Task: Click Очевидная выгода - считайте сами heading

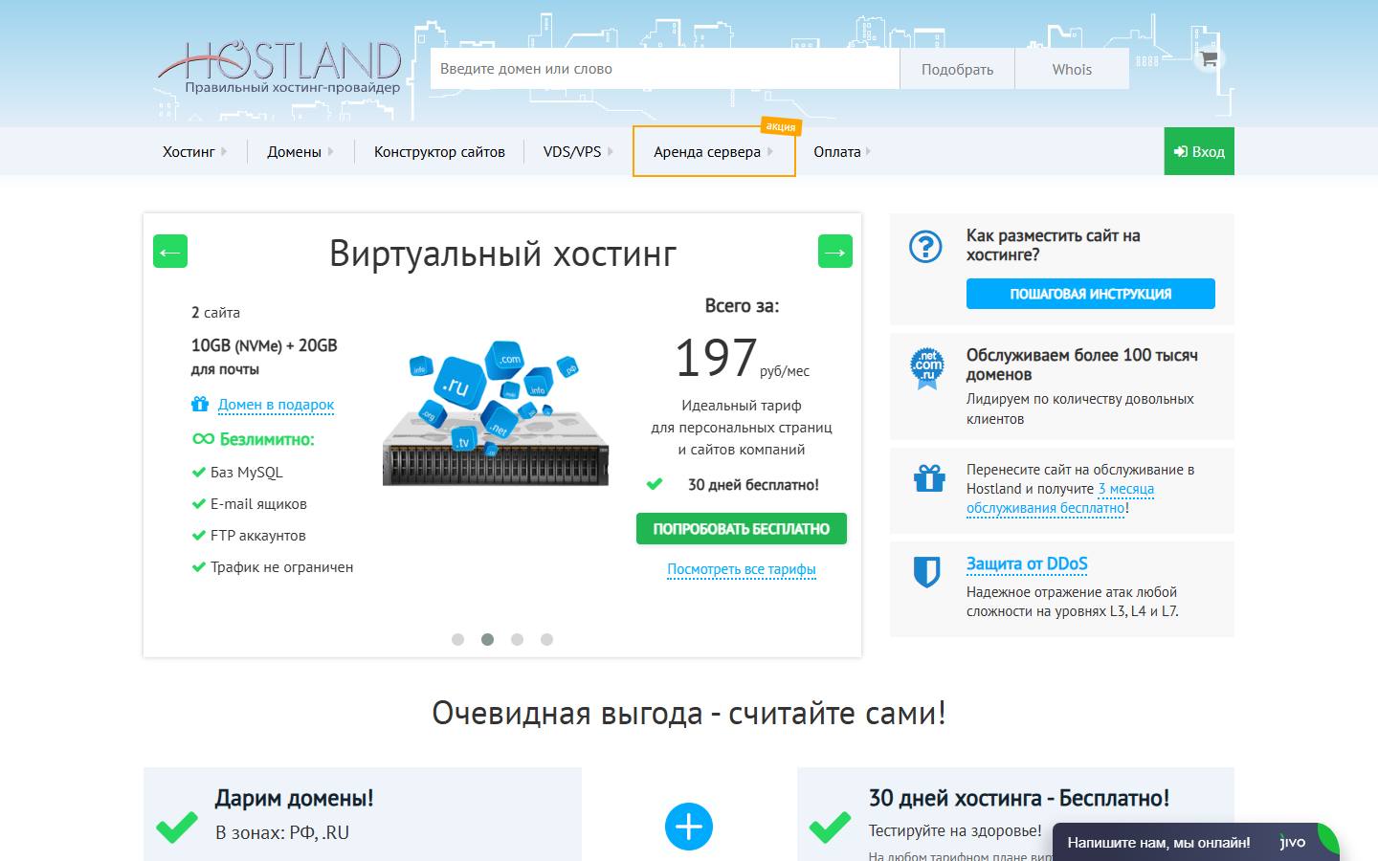Action: point(689,713)
